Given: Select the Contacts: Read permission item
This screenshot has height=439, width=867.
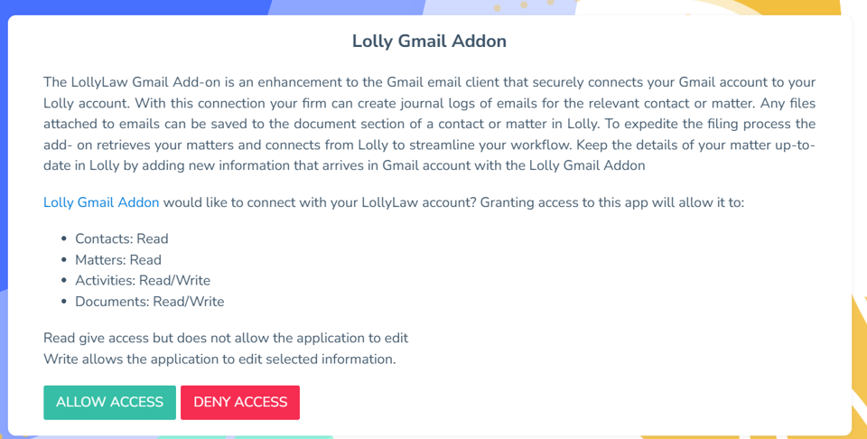Looking at the screenshot, I should click(122, 238).
